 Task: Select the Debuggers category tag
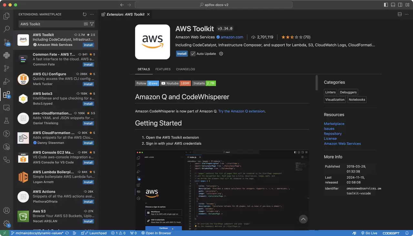tap(348, 92)
